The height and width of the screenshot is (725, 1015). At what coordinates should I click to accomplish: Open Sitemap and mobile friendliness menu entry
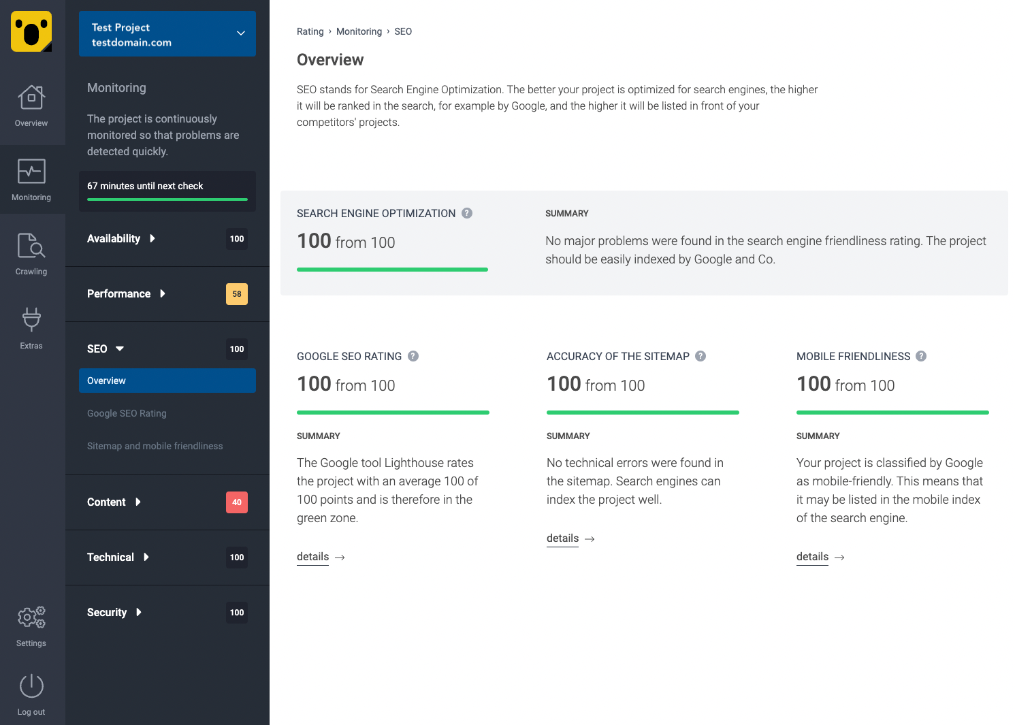(155, 446)
